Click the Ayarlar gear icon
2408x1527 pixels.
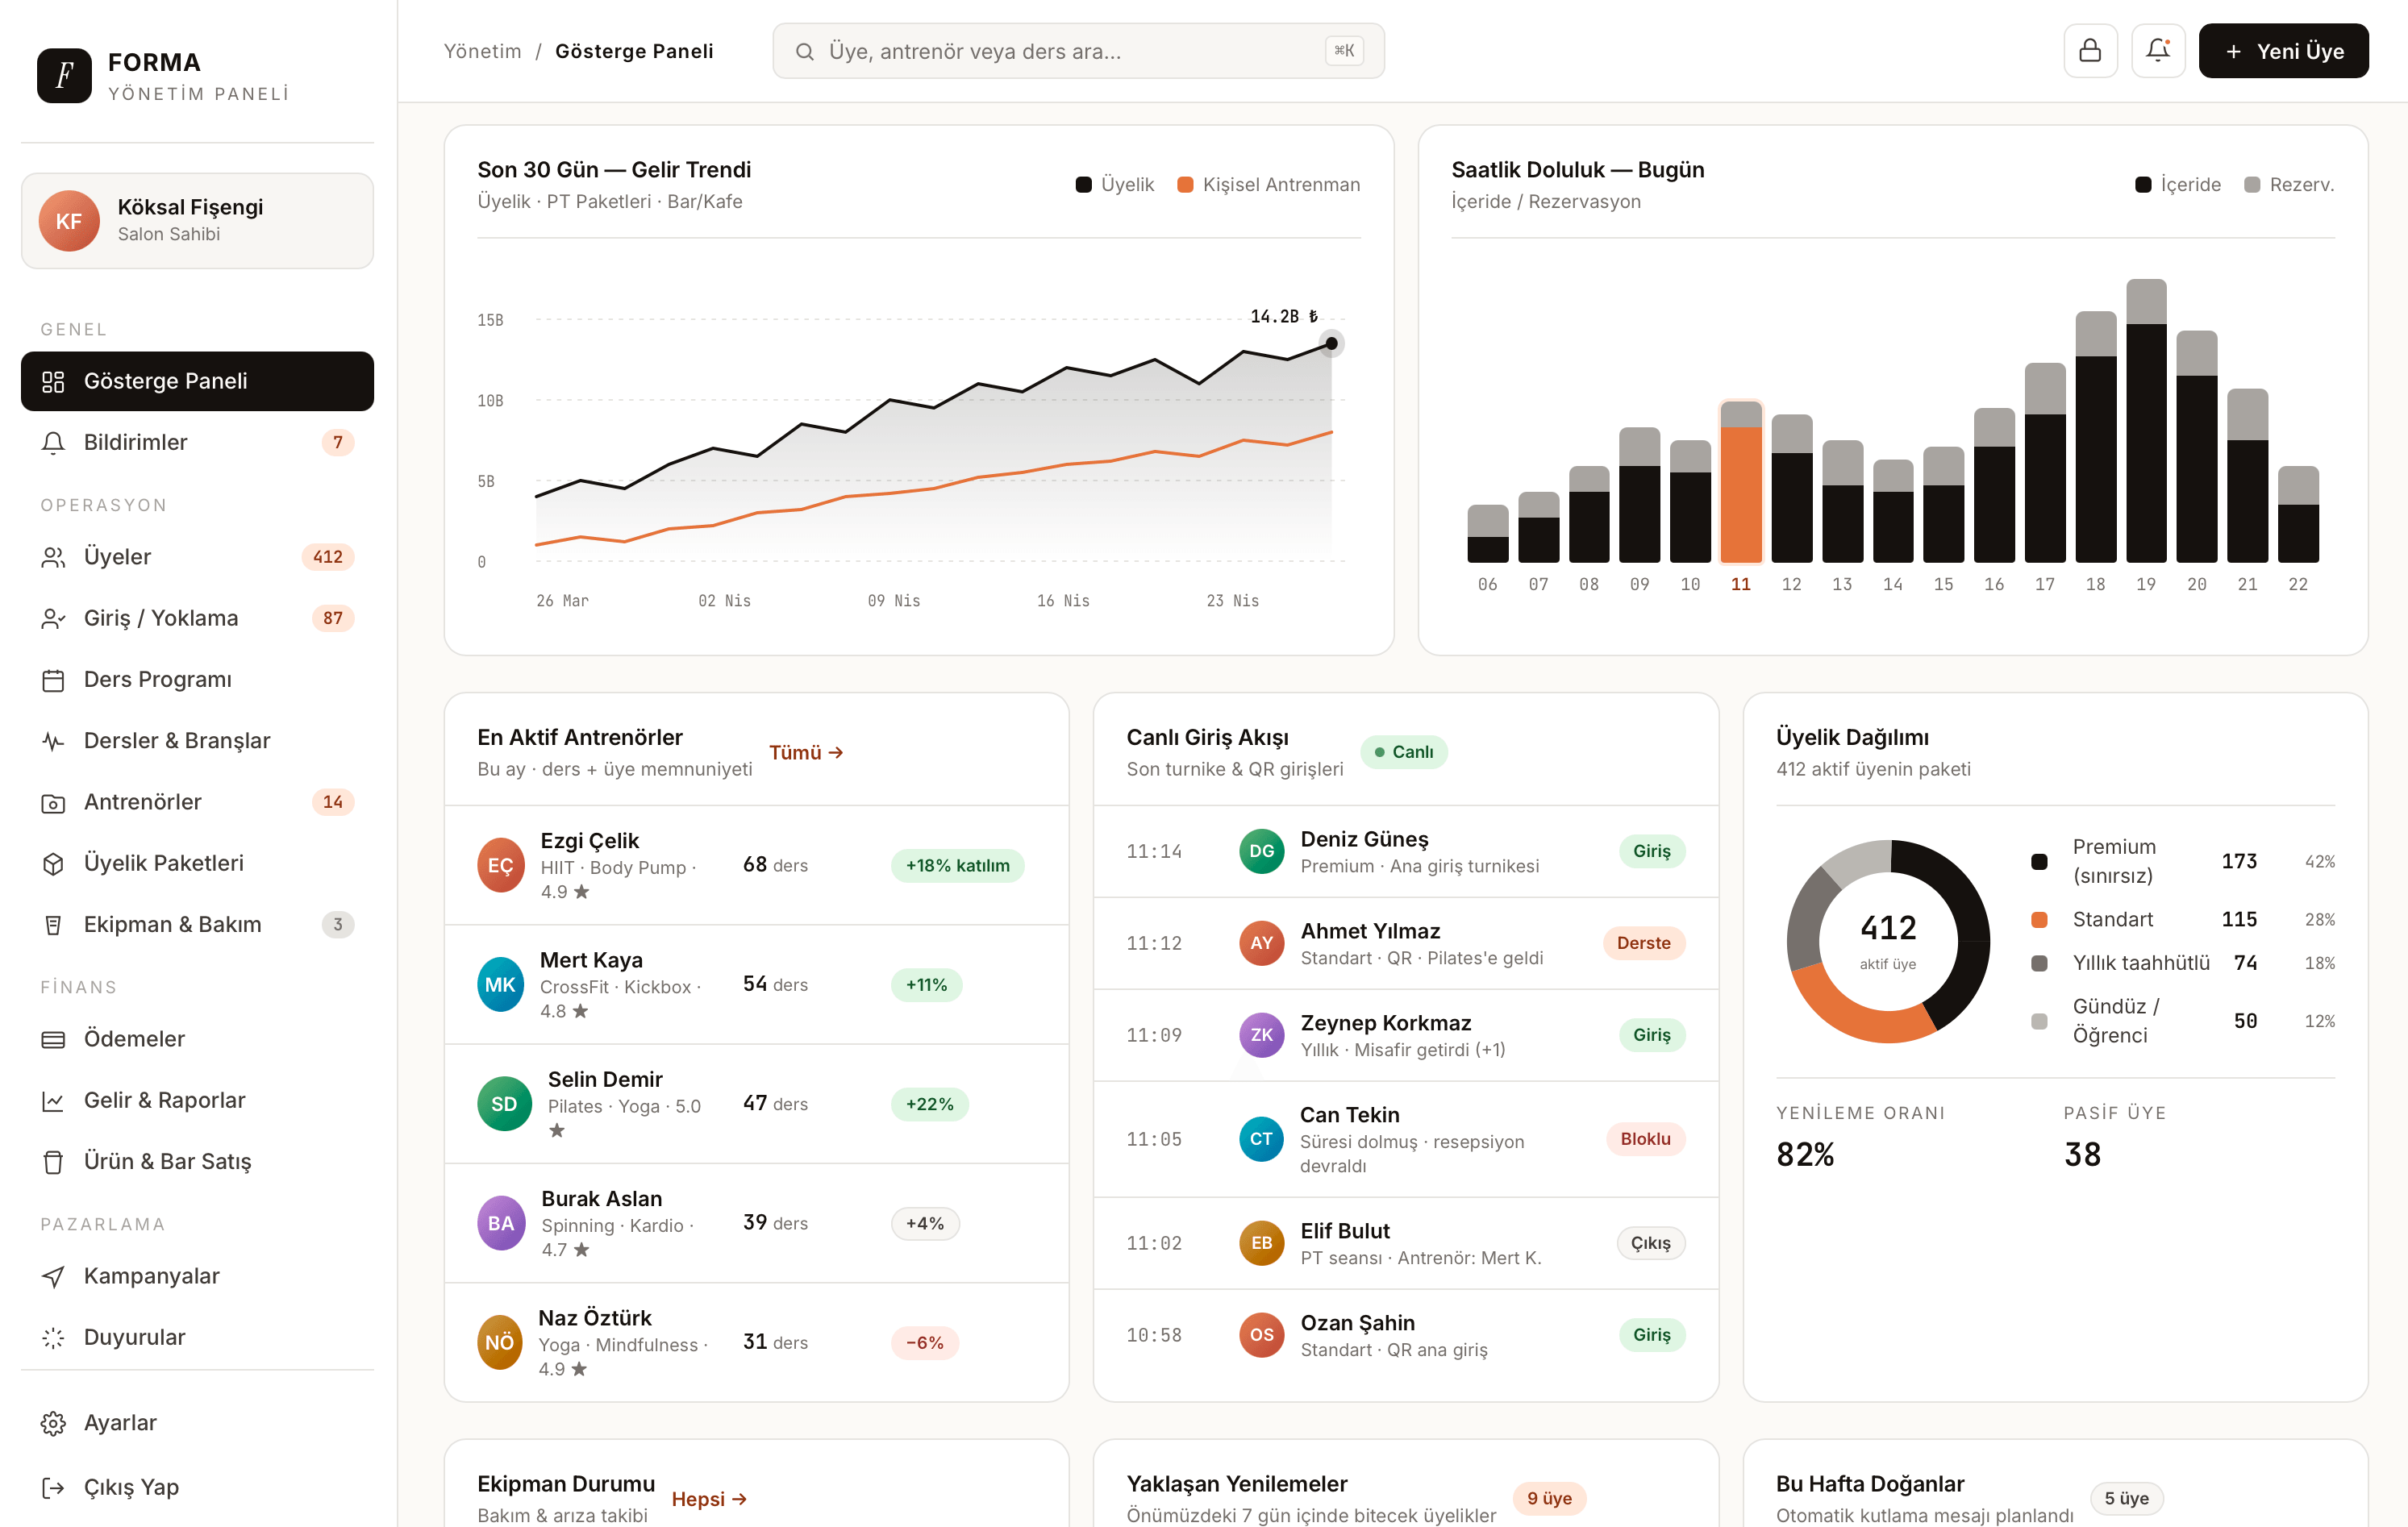click(x=53, y=1423)
